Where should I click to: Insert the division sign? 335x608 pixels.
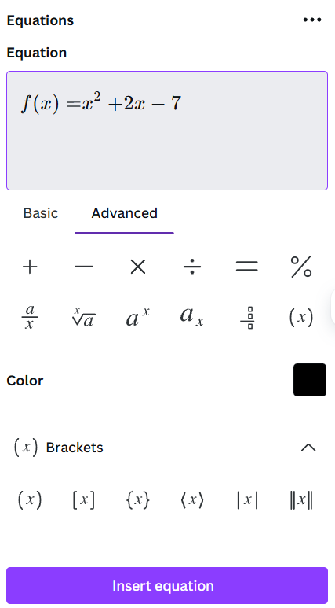pyautogui.click(x=192, y=267)
